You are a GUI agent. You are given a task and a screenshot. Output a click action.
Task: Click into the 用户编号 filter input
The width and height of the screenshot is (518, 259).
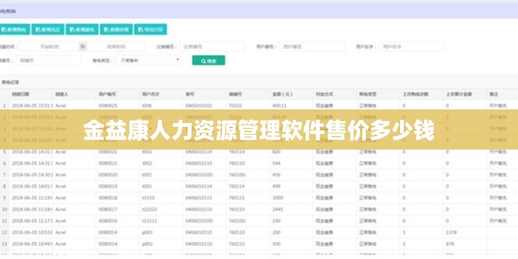(312, 47)
